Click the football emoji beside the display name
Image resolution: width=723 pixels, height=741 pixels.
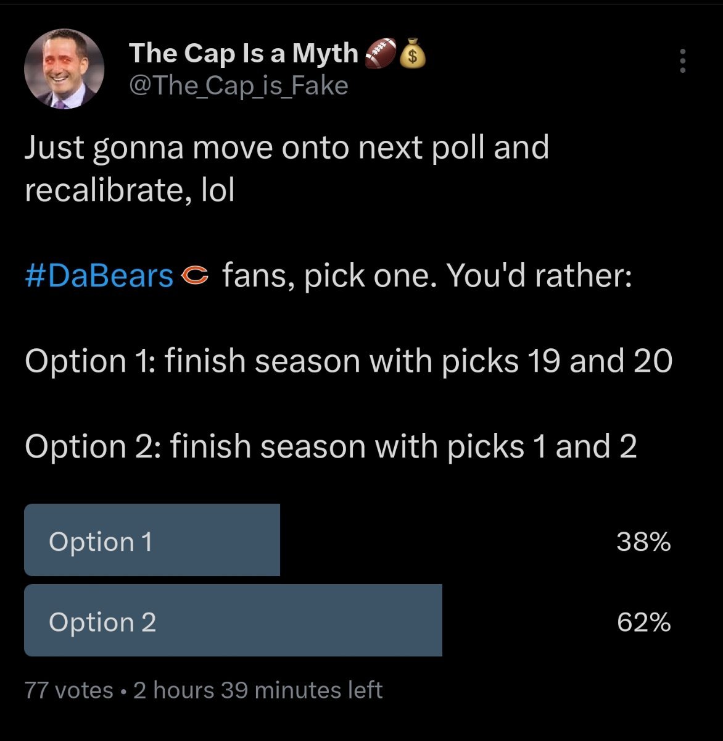pyautogui.click(x=381, y=54)
